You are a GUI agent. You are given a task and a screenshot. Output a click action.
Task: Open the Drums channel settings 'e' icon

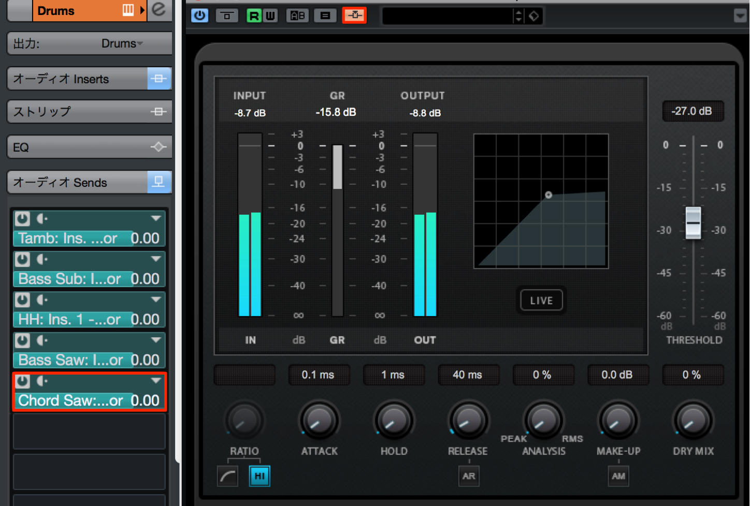click(x=159, y=9)
